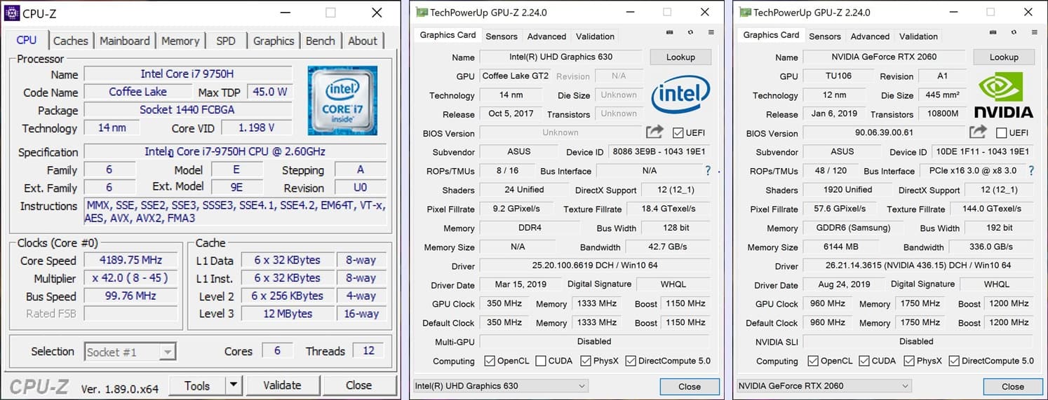Toggle OpenCL checkbox in NVIDIA GPU-Z window
Image resolution: width=1048 pixels, height=400 pixels.
click(x=813, y=361)
